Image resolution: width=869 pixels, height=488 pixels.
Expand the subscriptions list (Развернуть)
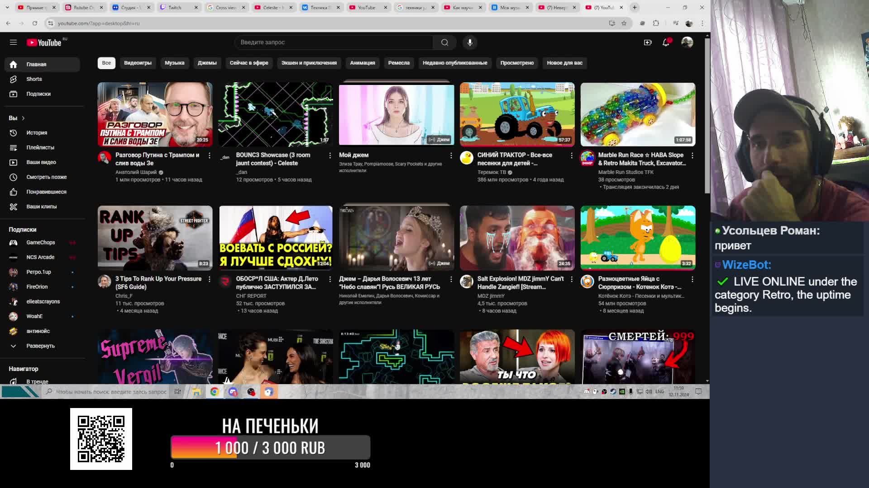40,346
